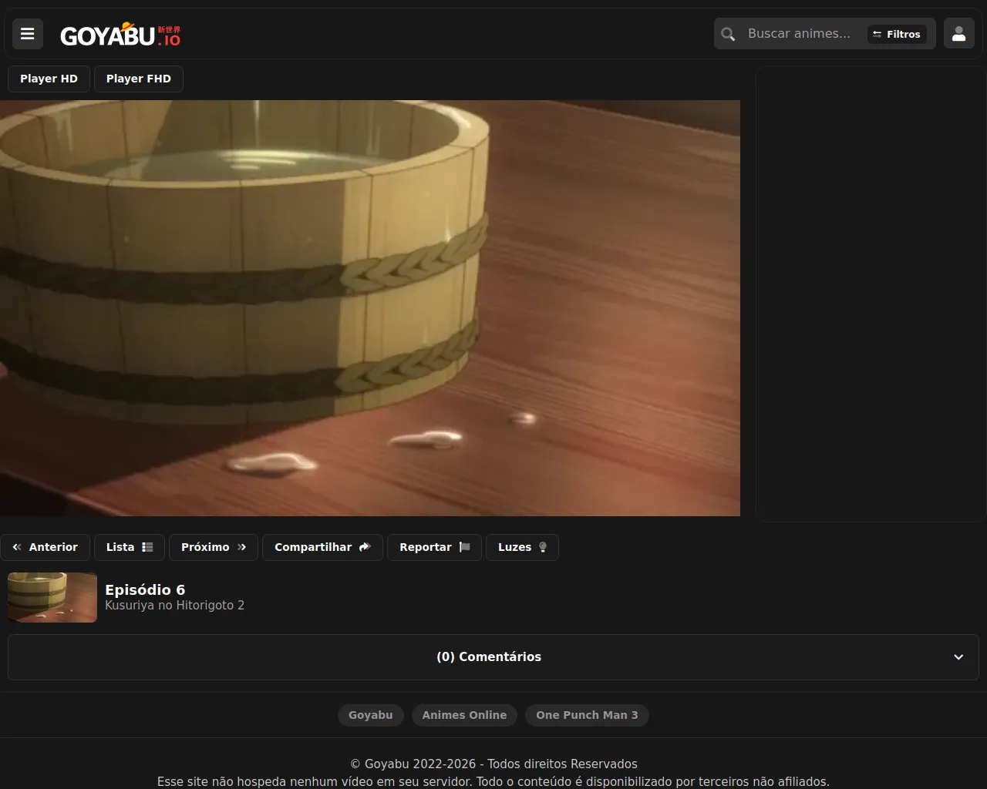Open the user account icon
987x789 pixels.
tap(959, 34)
